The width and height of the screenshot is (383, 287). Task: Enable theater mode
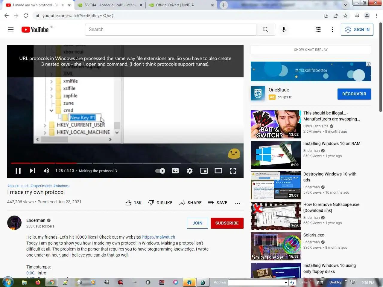(218, 171)
